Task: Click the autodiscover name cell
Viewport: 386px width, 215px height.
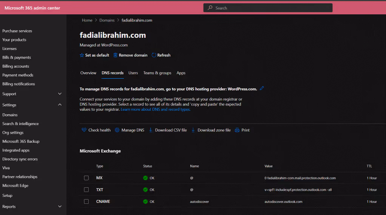Action: coord(199,201)
